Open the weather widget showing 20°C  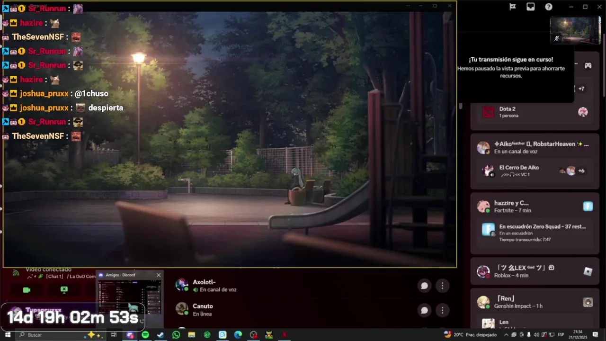tap(470, 334)
